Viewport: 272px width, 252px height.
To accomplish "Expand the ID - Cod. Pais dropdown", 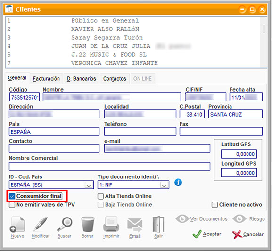I will pyautogui.click(x=89, y=185).
